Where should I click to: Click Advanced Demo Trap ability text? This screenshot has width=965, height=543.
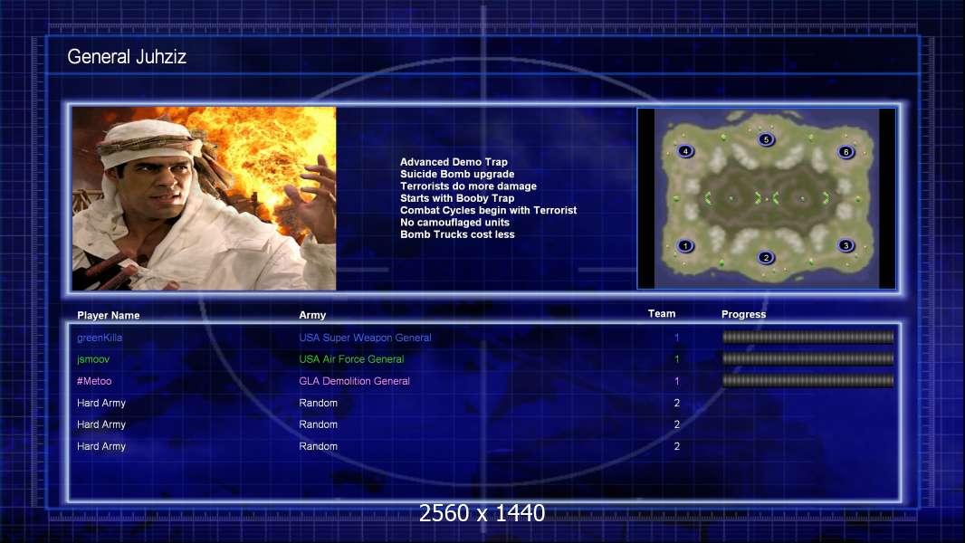[x=454, y=162]
